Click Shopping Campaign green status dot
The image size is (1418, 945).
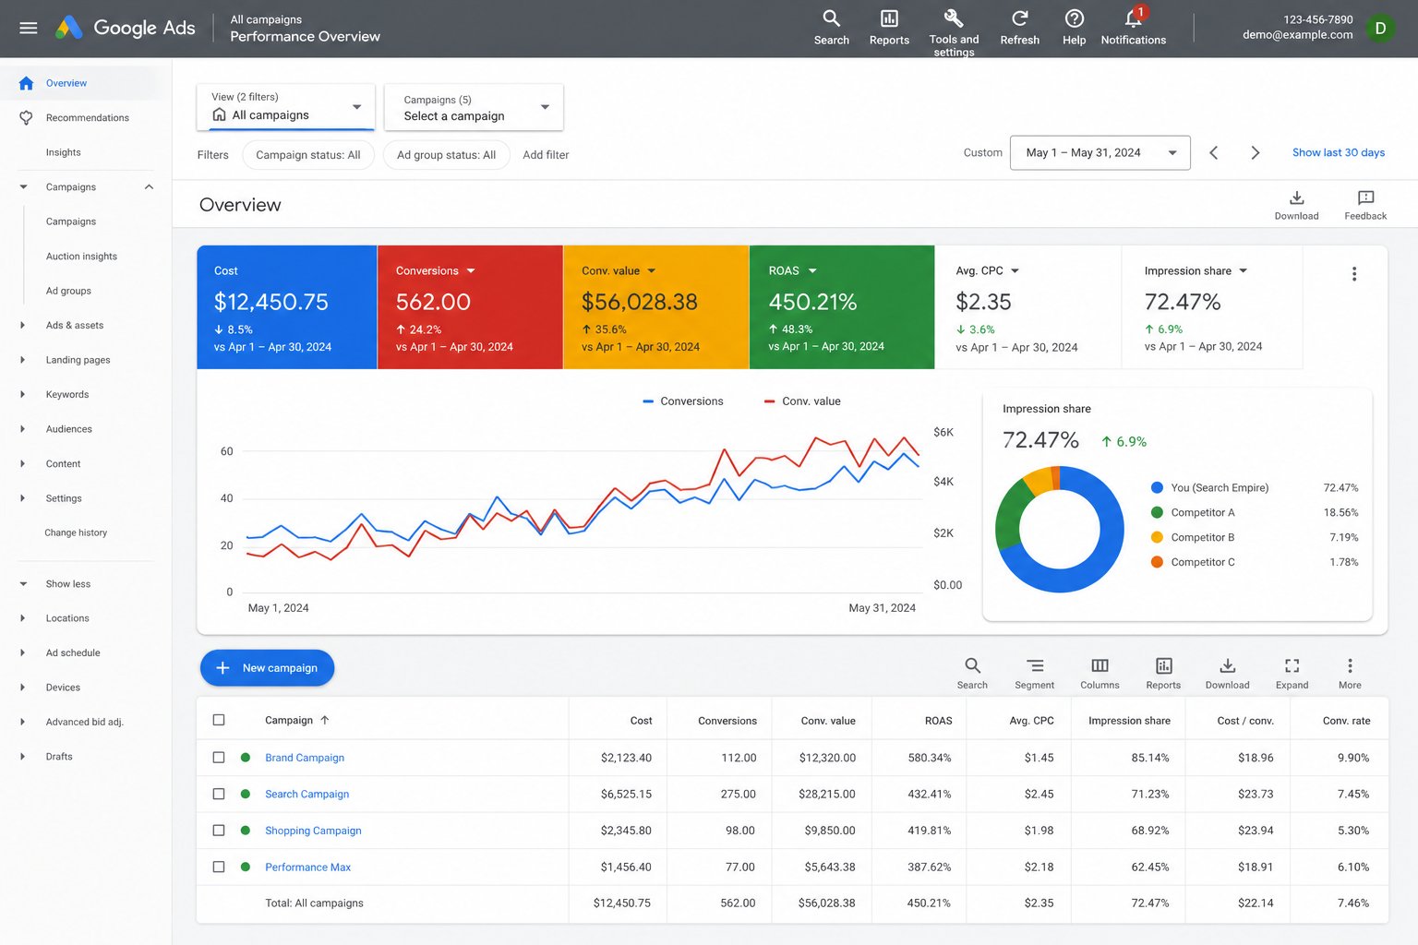click(x=246, y=831)
